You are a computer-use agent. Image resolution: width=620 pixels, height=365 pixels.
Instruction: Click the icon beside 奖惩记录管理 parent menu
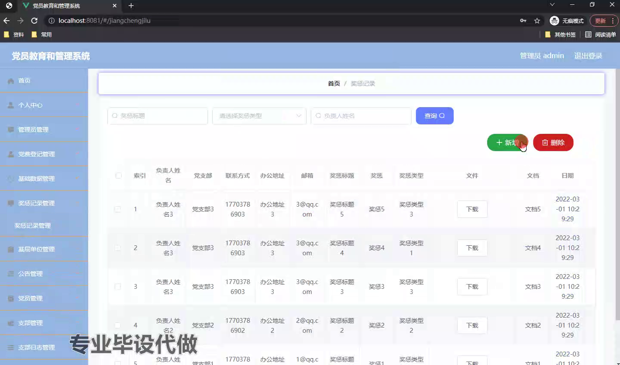tap(11, 203)
